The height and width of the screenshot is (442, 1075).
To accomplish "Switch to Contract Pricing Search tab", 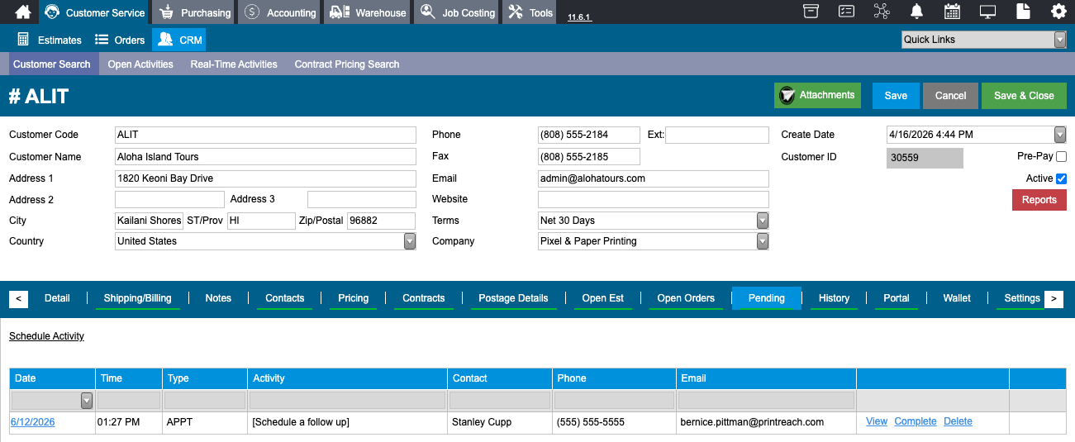I will click(x=347, y=64).
